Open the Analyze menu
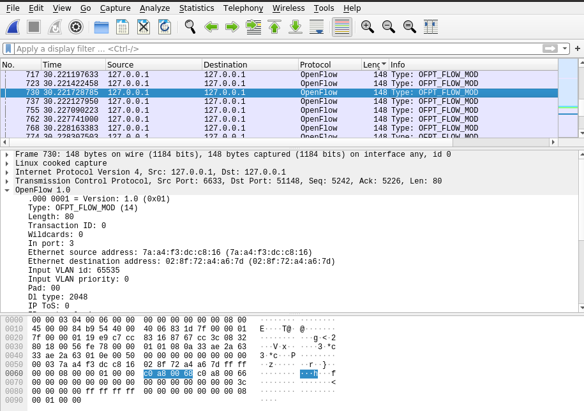This screenshot has width=584, height=411. coord(155,8)
